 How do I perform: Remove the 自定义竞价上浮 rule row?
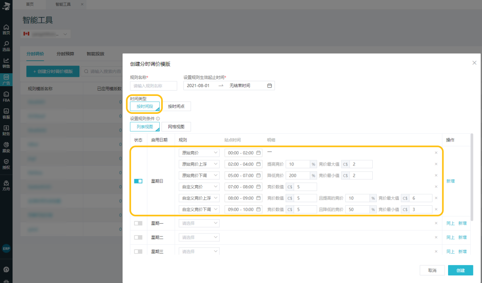436,198
